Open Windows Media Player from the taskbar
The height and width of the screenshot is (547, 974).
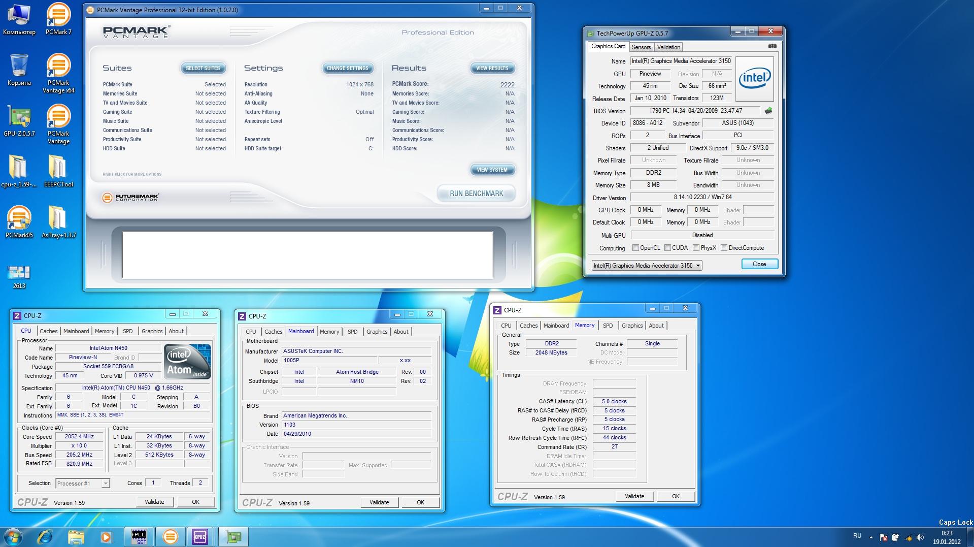[106, 537]
